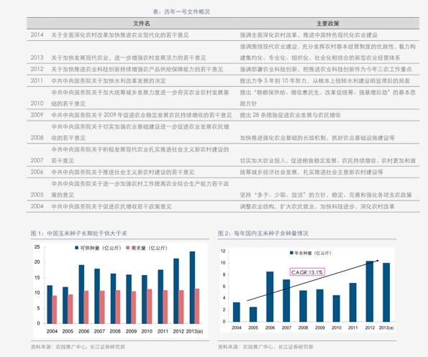This screenshot has width=428, height=357.
Task: Click the 图2 chart title
Action: [x=263, y=233]
